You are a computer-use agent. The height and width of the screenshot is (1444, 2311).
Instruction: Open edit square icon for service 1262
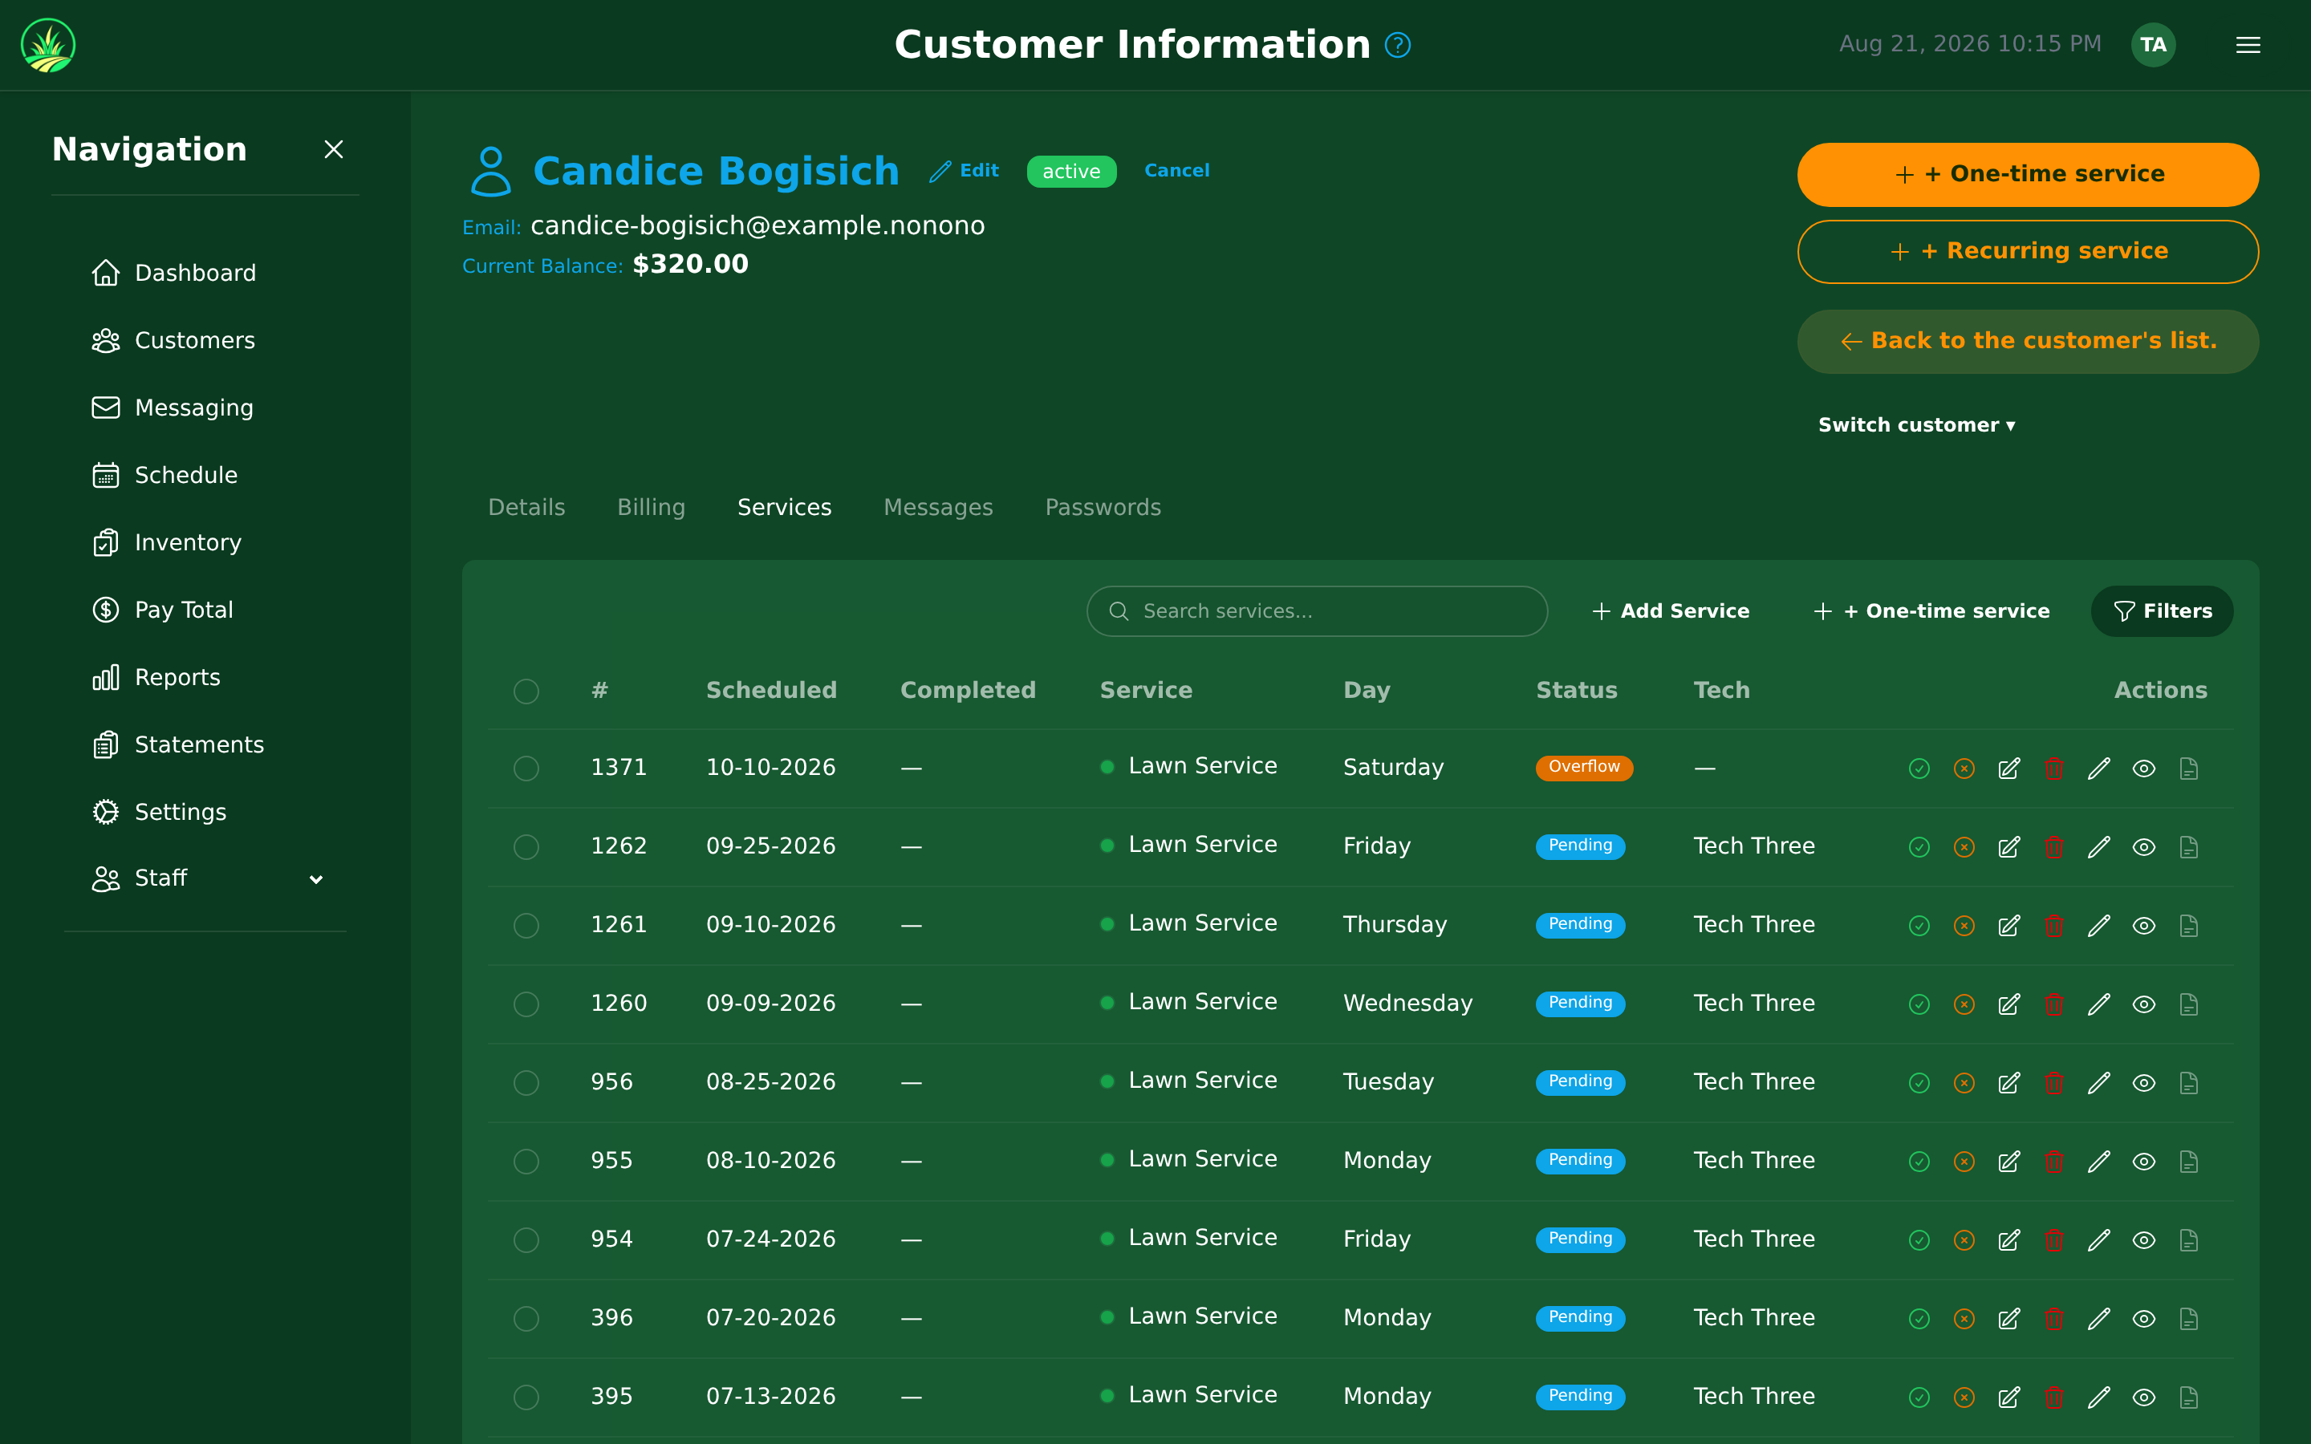pyautogui.click(x=2009, y=847)
